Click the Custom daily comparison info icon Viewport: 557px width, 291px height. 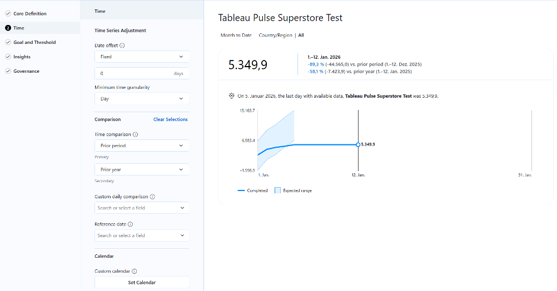point(152,197)
